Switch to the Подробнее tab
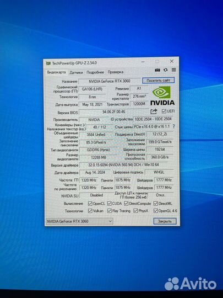Image resolution: width=223 pixels, height=298 pixels. click(x=95, y=72)
